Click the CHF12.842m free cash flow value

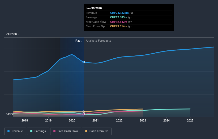119,22
